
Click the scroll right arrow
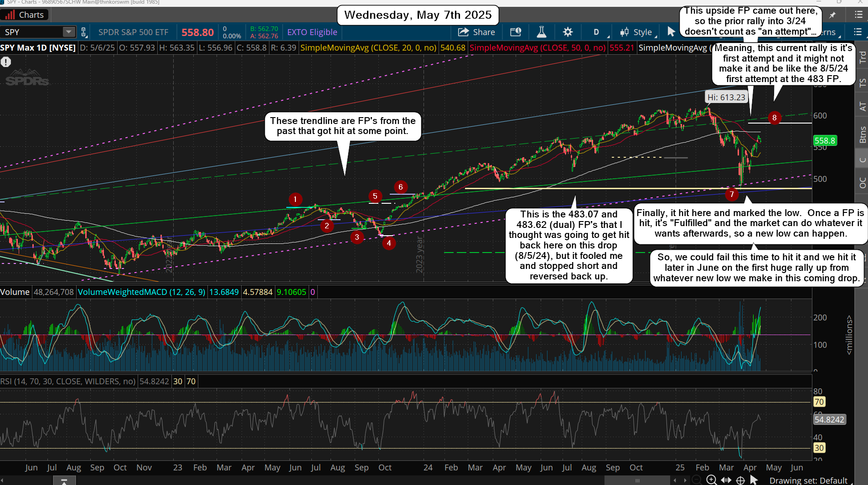685,480
